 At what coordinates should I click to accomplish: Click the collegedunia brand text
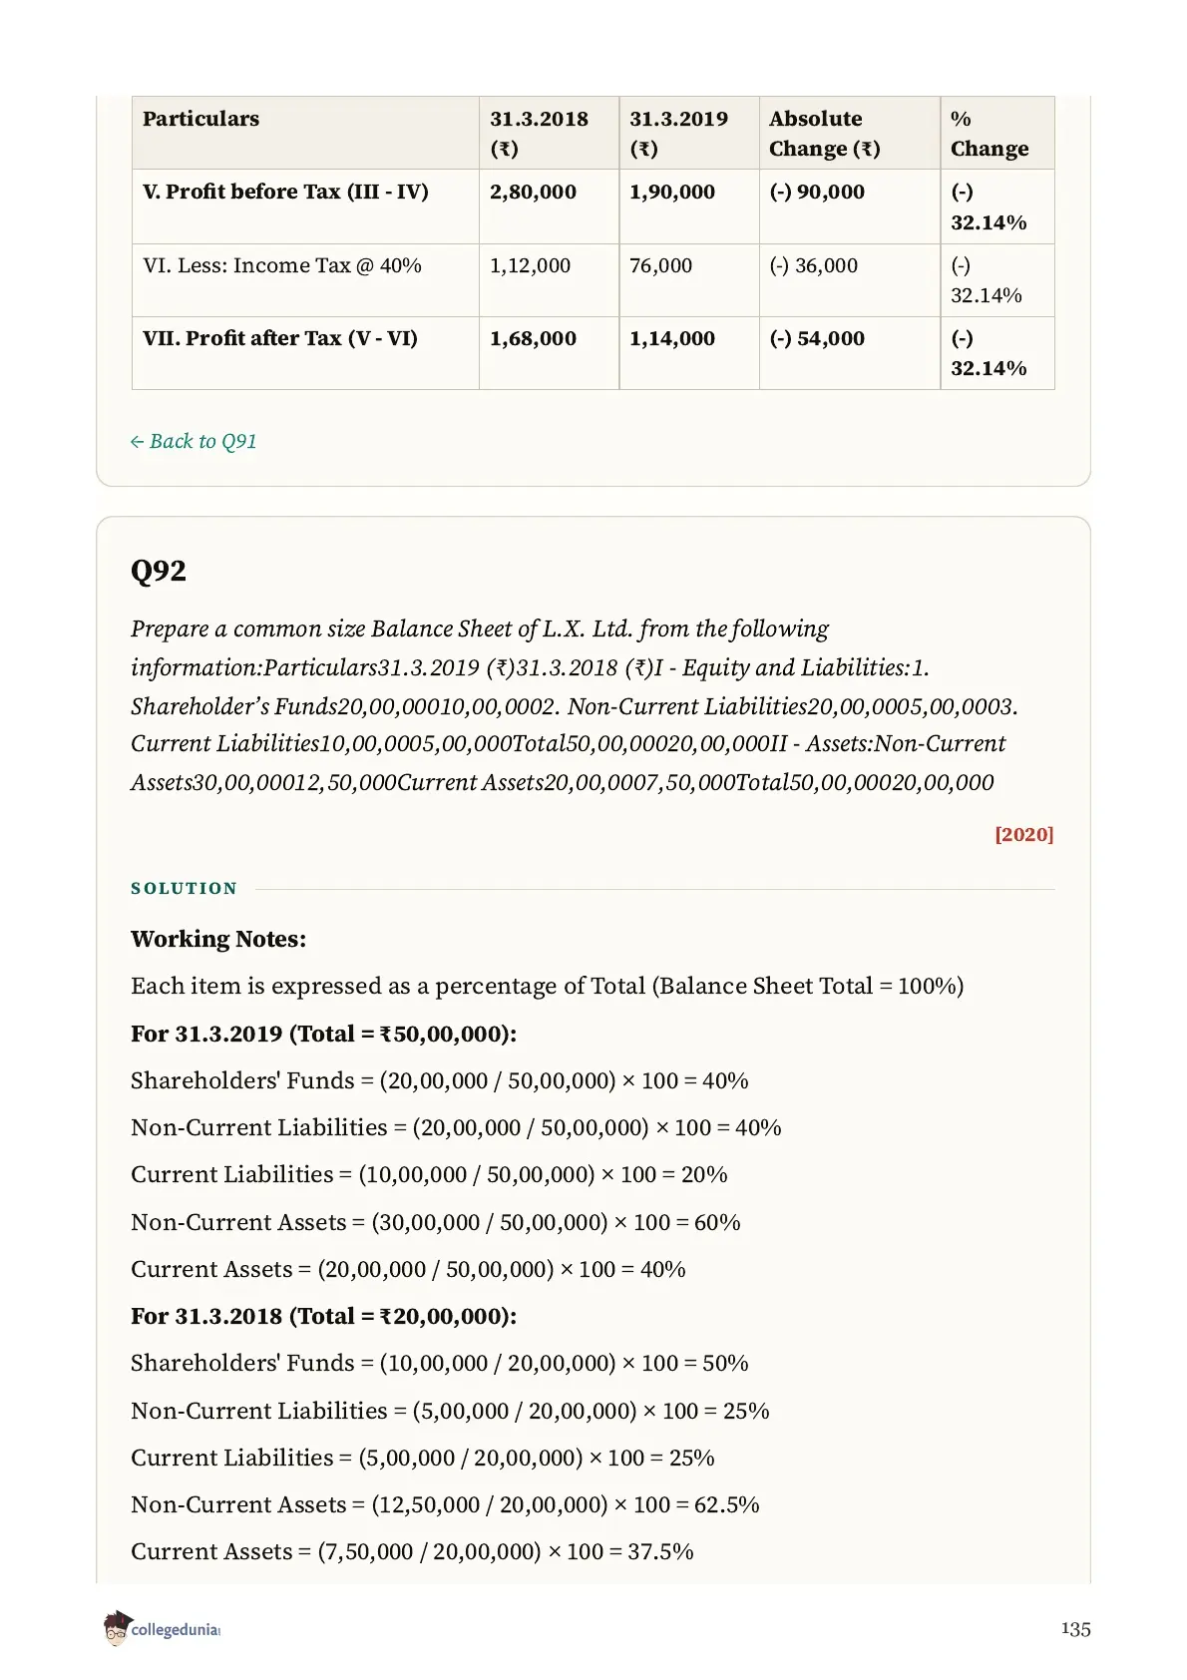[176, 1630]
